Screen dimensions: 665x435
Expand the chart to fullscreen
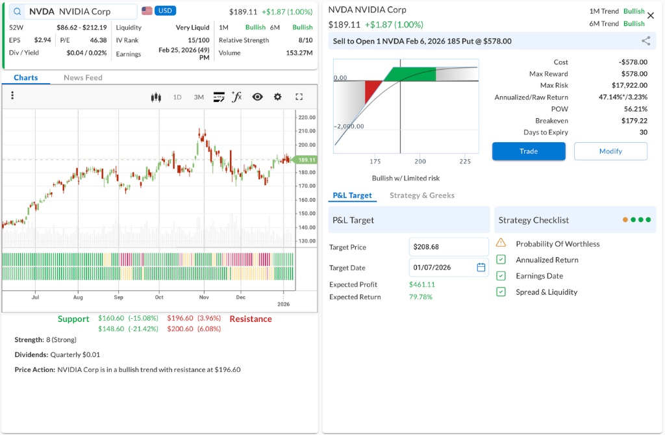(299, 97)
